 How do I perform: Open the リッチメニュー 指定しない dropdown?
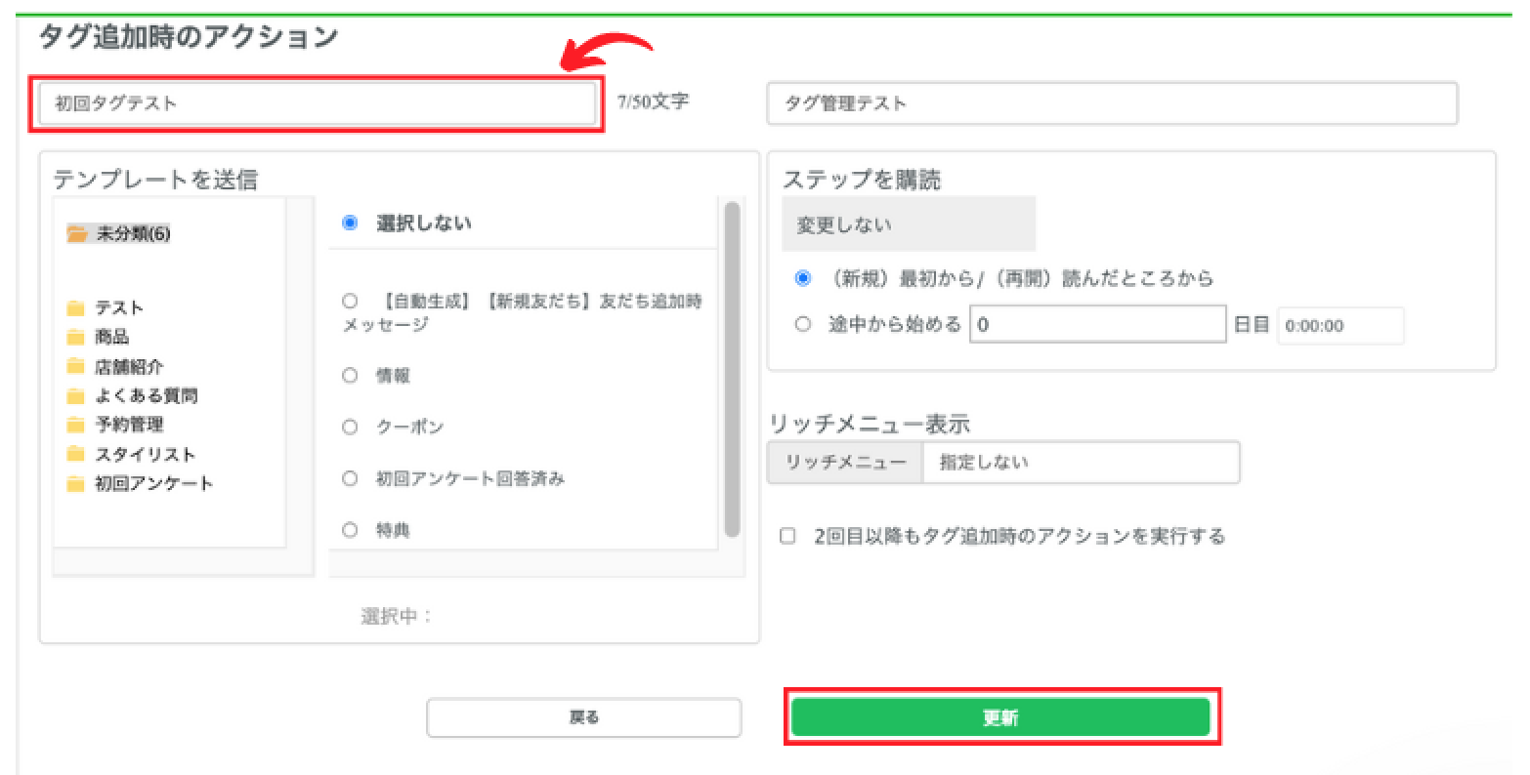pyautogui.click(x=1081, y=463)
